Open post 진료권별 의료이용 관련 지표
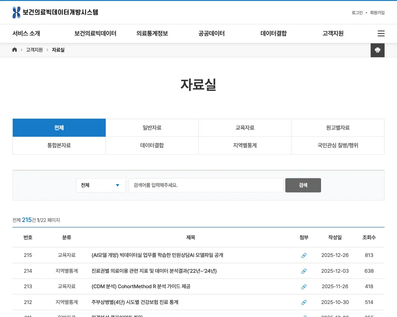The image size is (397, 317). pos(154,271)
